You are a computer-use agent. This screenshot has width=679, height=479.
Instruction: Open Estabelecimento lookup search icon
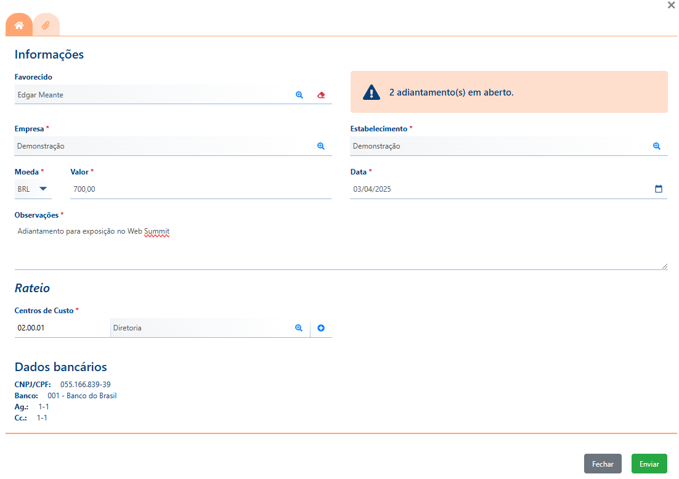(x=656, y=146)
